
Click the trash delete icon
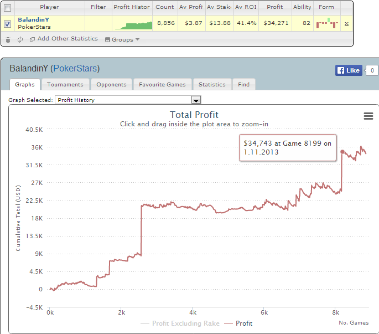coord(8,40)
